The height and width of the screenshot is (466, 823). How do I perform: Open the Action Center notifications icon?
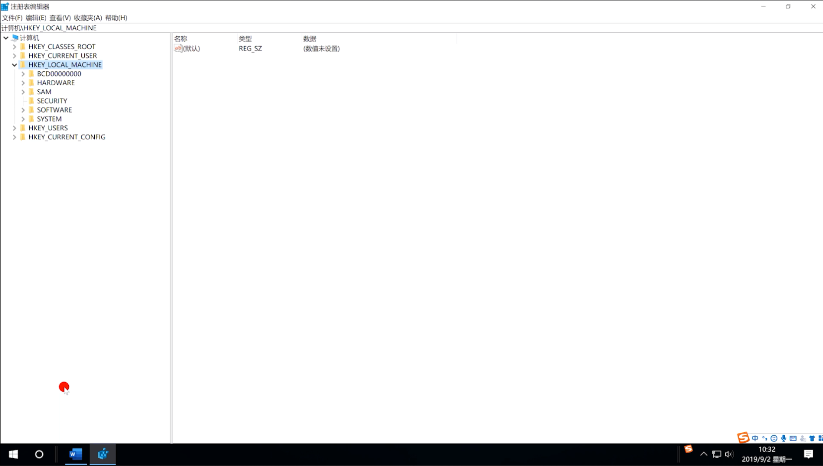809,454
